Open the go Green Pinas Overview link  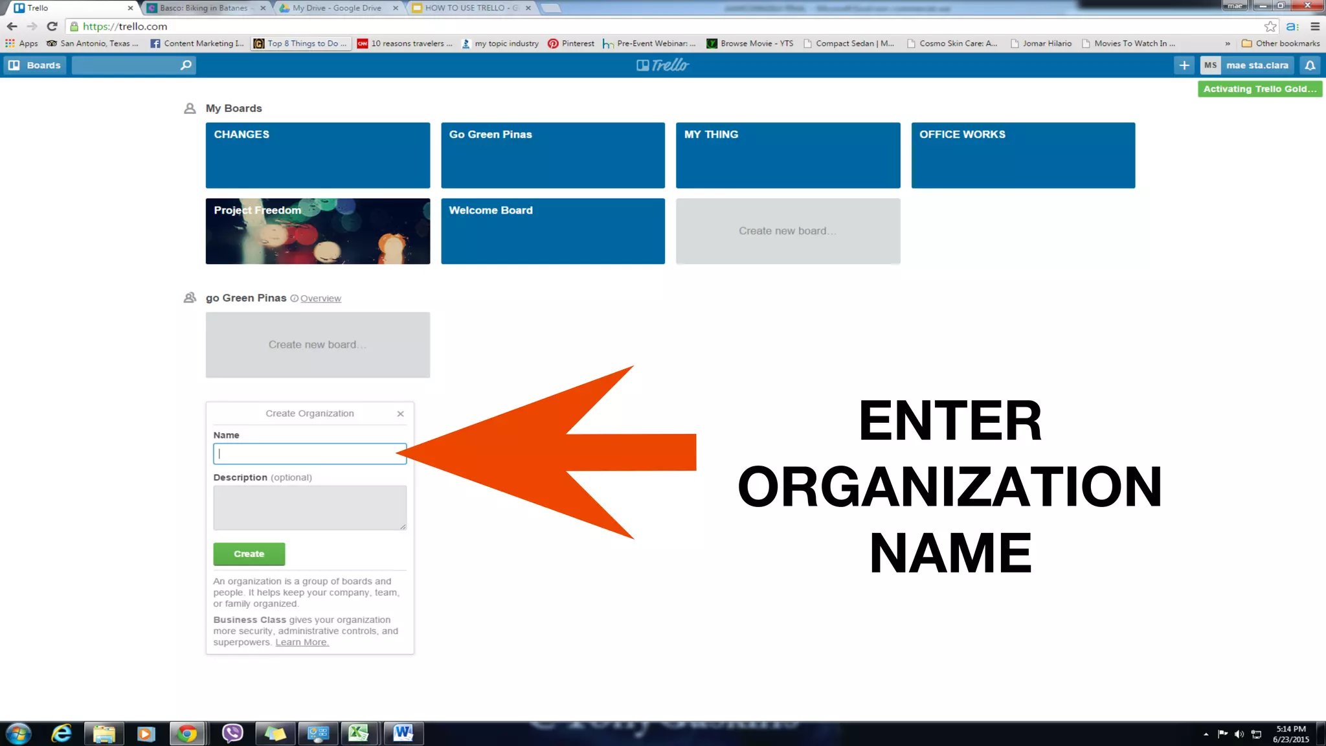(320, 299)
